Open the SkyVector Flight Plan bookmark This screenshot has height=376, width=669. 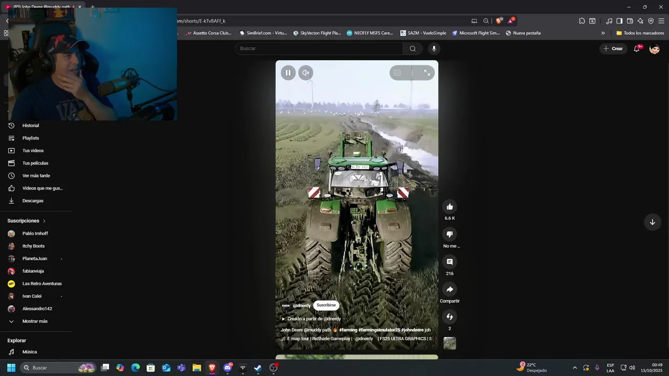point(317,33)
